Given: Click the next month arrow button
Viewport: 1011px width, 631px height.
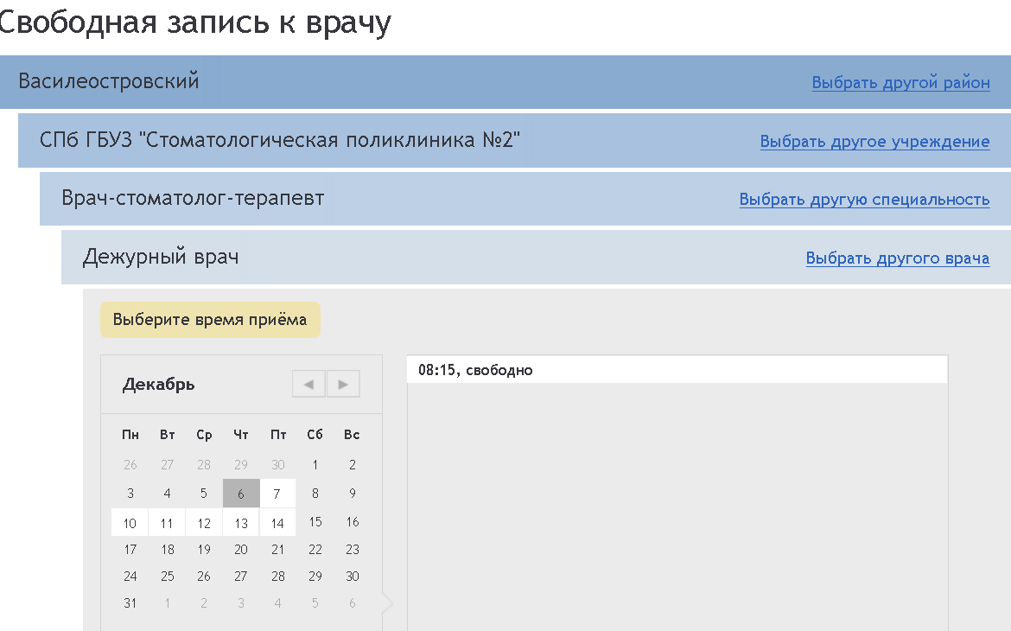Looking at the screenshot, I should click(x=343, y=384).
